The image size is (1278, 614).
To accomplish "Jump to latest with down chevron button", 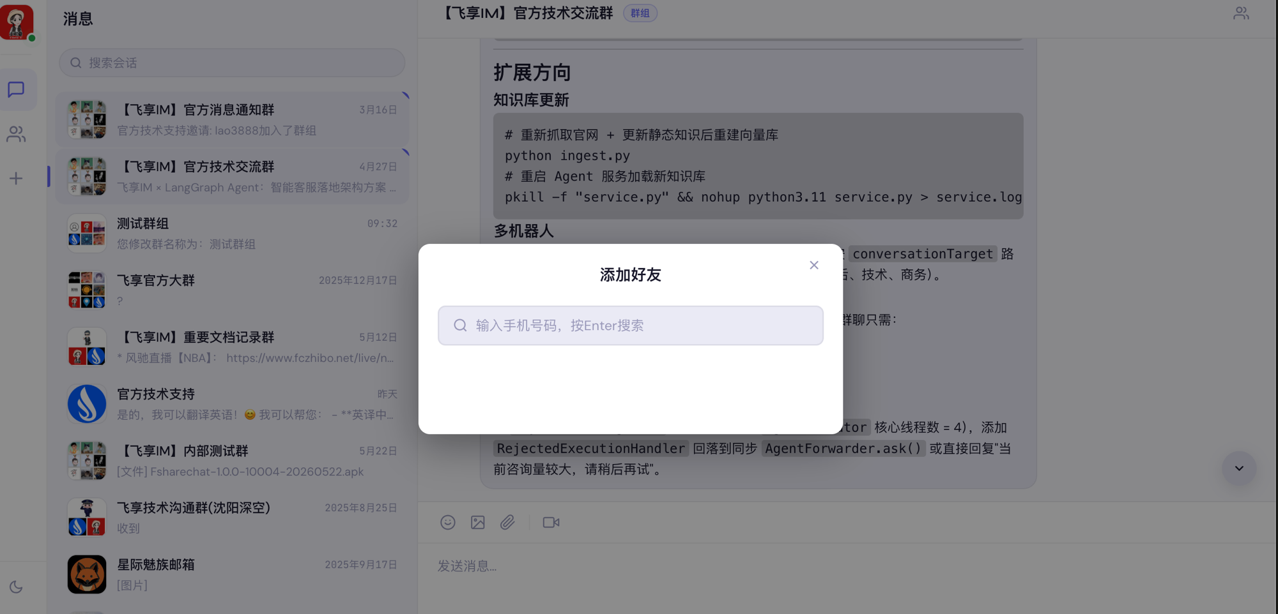I will click(x=1239, y=468).
